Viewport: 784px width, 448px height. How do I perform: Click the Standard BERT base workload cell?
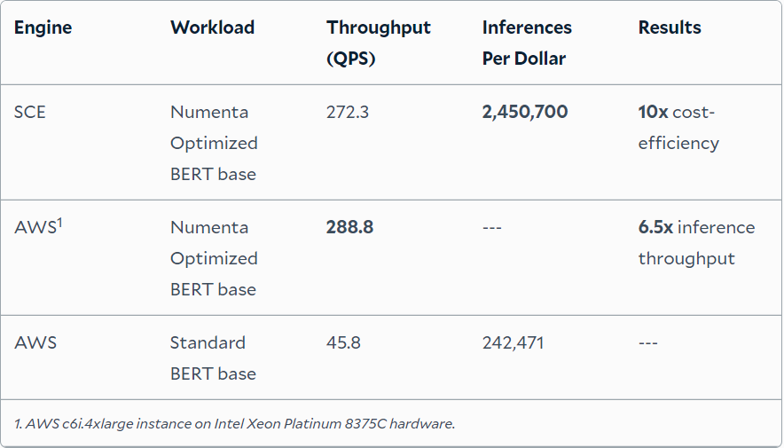tap(213, 358)
